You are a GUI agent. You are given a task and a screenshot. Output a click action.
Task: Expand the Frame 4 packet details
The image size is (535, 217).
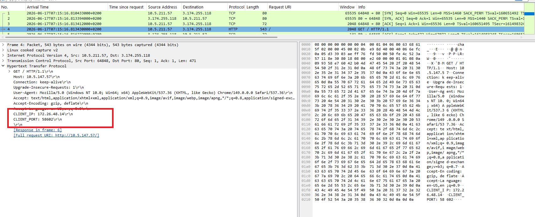point(3,45)
